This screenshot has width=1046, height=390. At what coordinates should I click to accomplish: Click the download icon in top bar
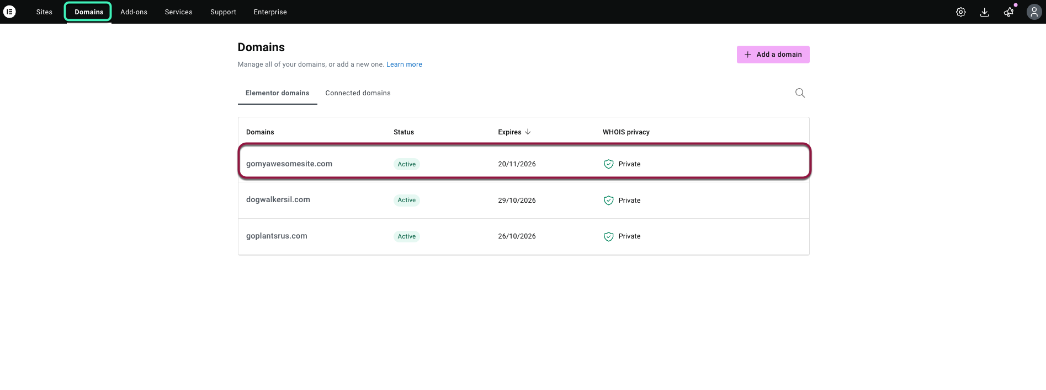(984, 12)
